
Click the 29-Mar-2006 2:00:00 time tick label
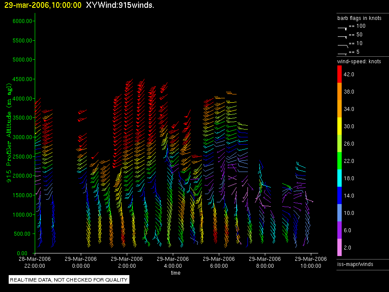(x=127, y=262)
